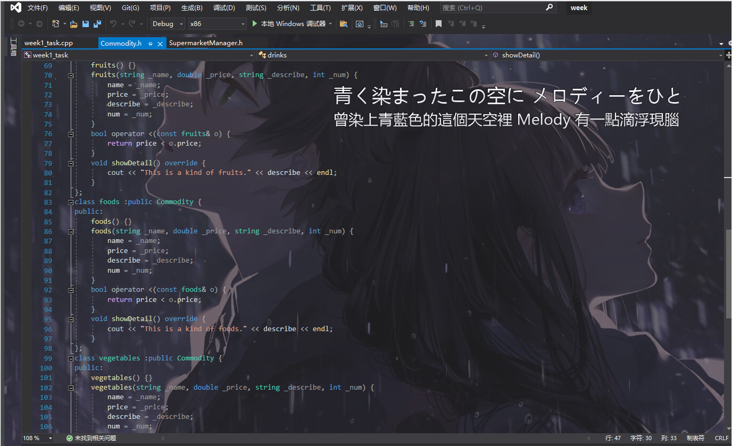Image resolution: width=732 pixels, height=446 pixels.
Task: Open the 生成(B) menu
Action: click(x=192, y=8)
